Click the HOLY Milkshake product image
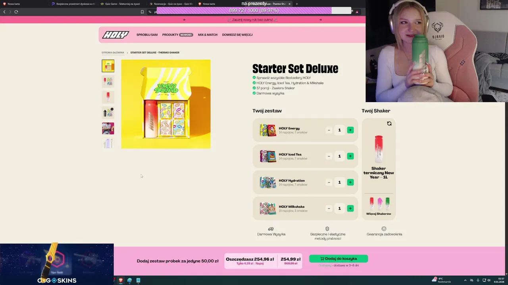This screenshot has width=508, height=285. pyautogui.click(x=268, y=208)
